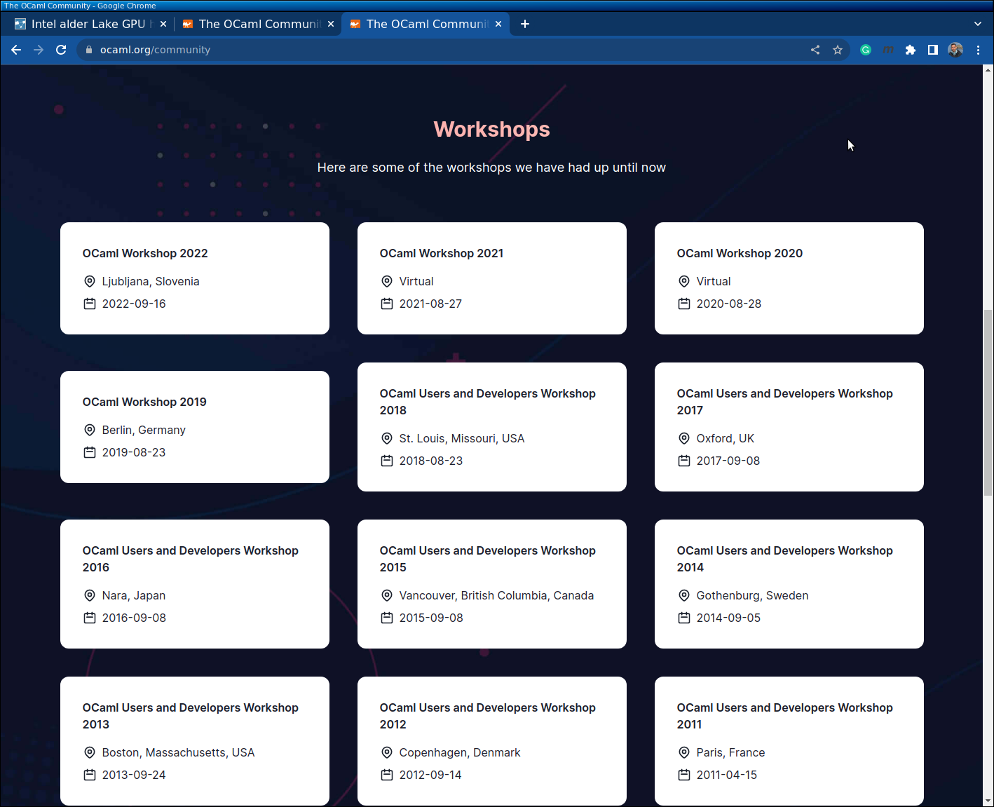
Task: Click the location pin next to Nara, Japan
Action: [x=90, y=595]
